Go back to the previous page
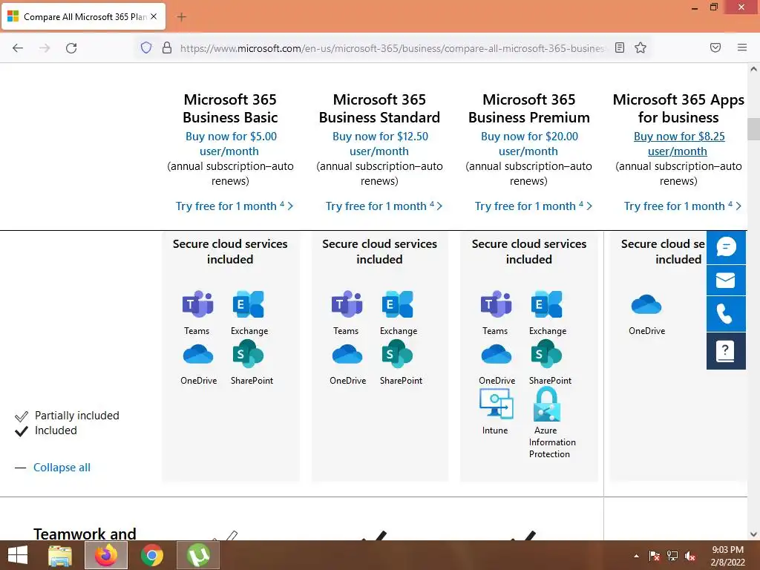 18,47
